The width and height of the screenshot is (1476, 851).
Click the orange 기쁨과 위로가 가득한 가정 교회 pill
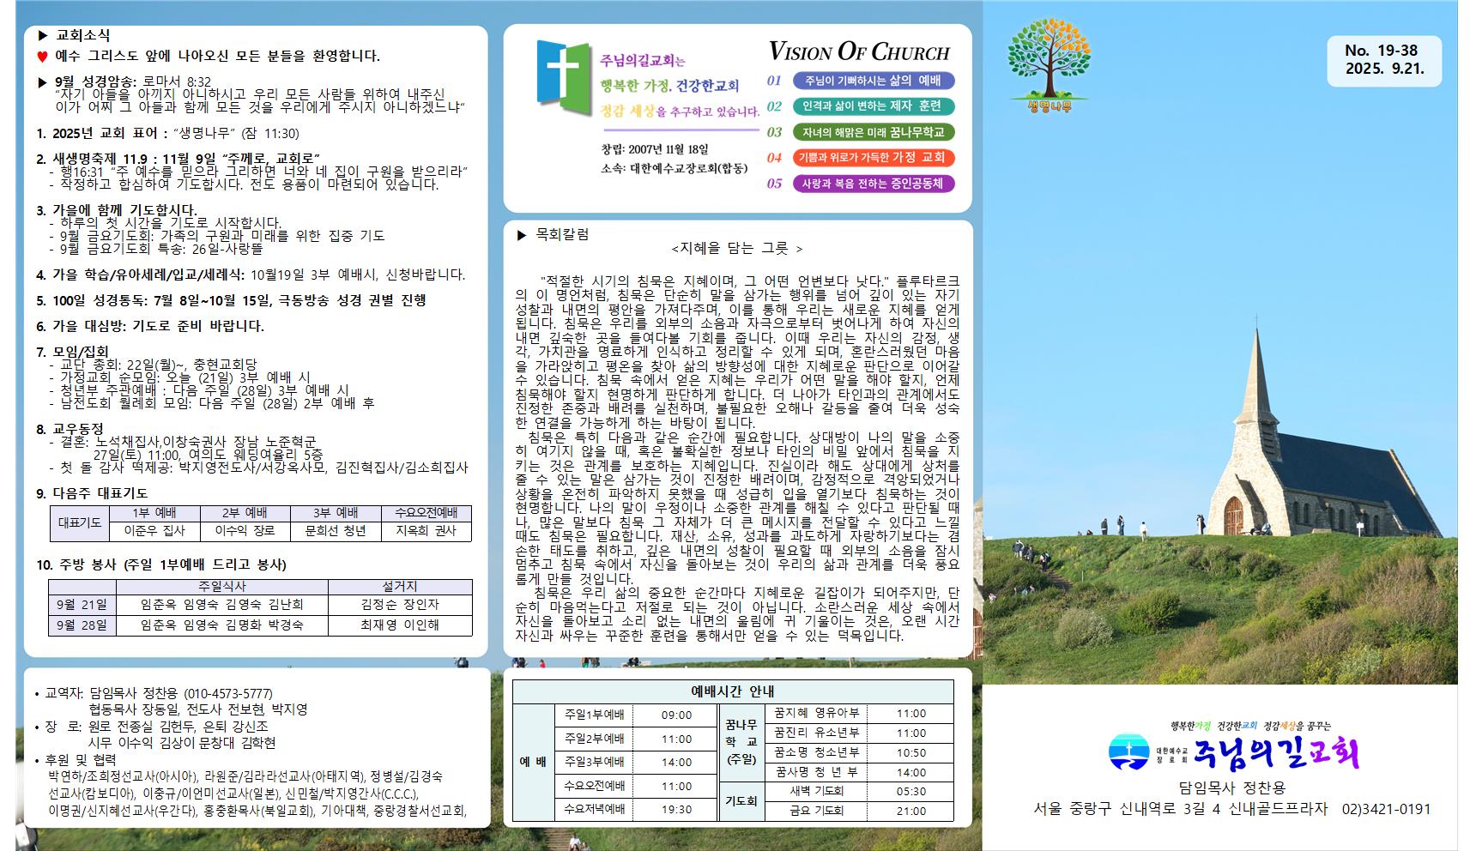pos(874,158)
